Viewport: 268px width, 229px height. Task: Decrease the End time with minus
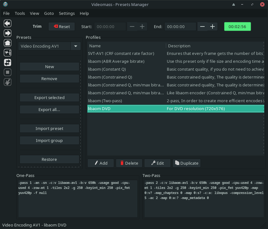(202, 27)
